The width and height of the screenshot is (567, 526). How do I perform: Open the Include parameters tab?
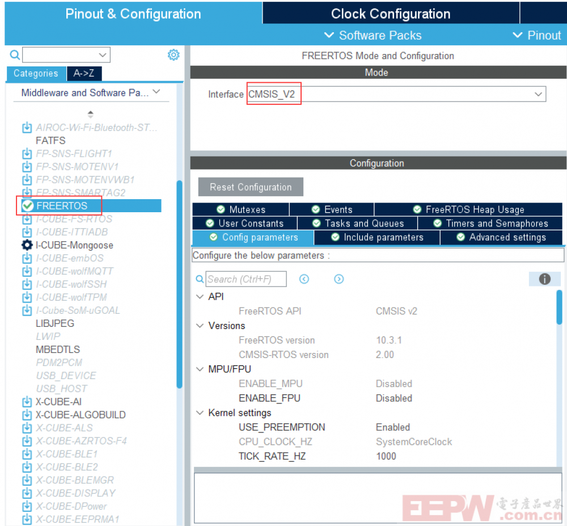point(377,237)
